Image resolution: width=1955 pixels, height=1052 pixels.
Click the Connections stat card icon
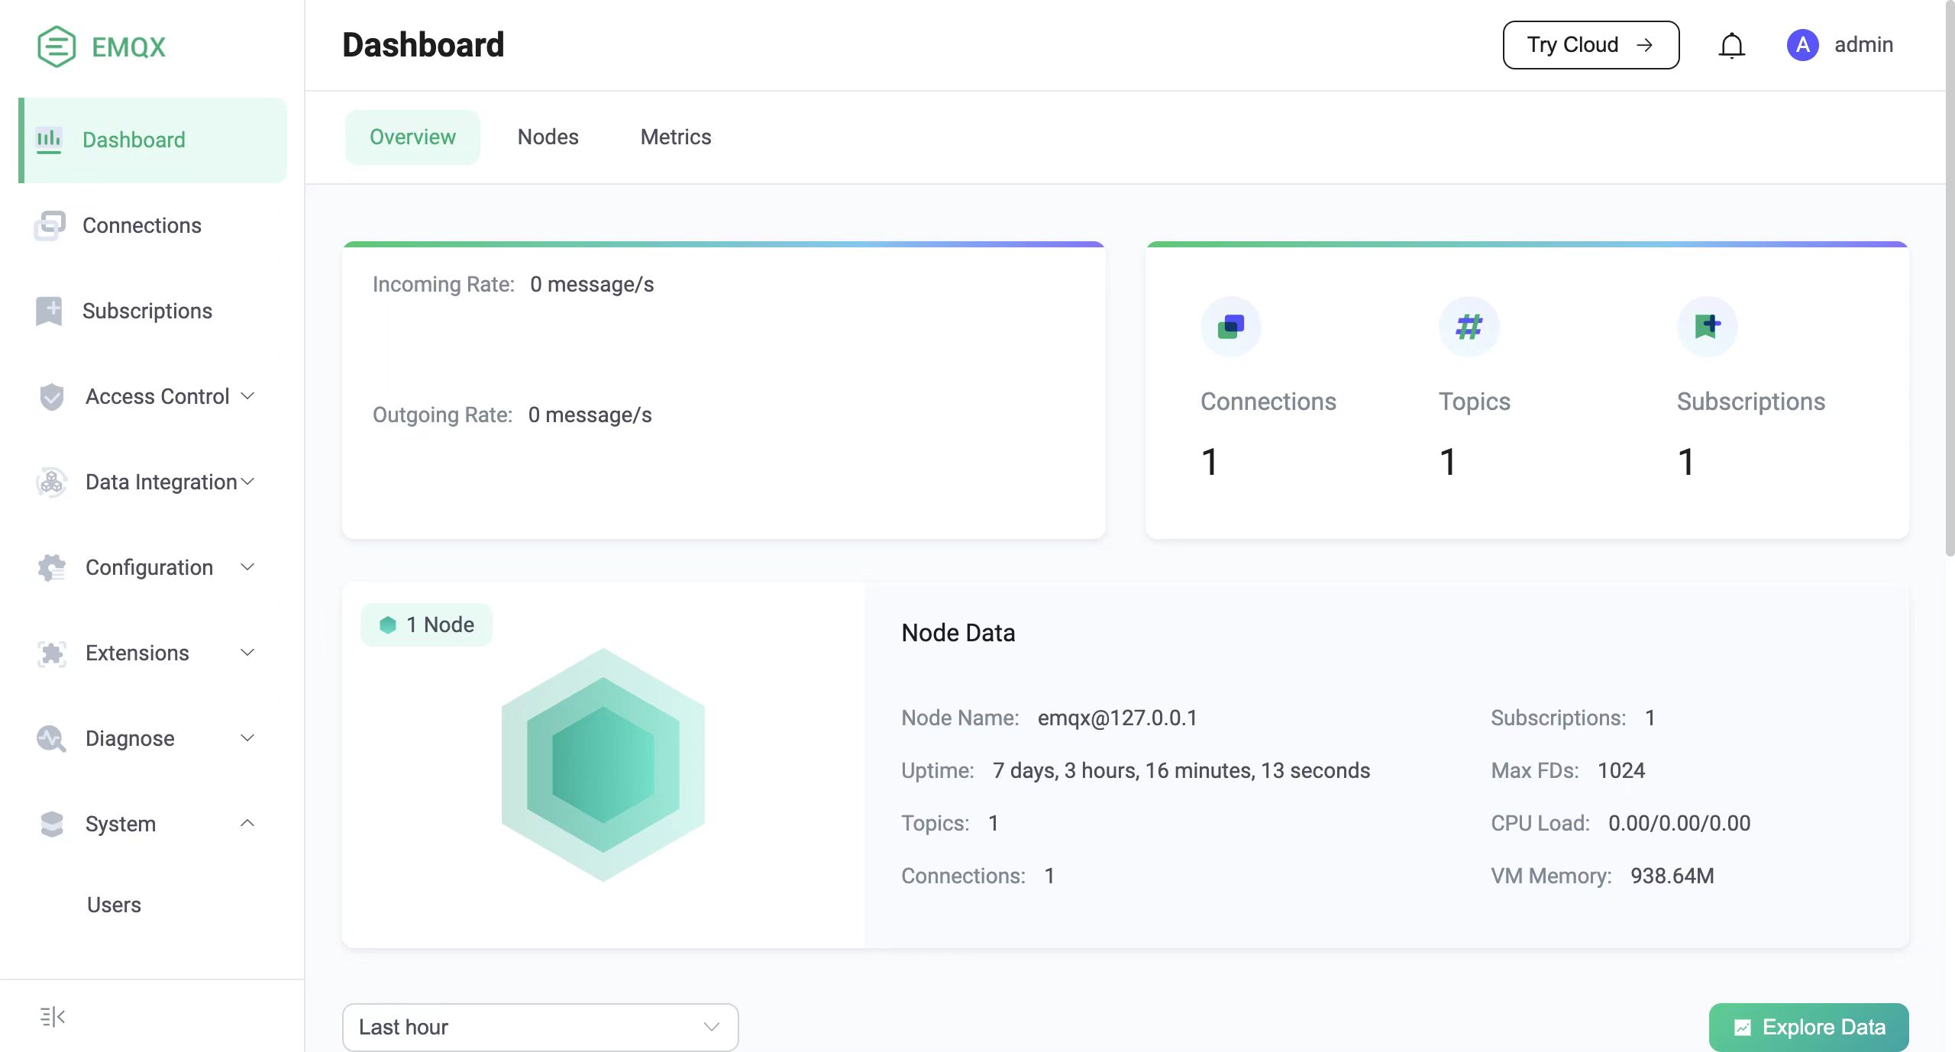1230,327
